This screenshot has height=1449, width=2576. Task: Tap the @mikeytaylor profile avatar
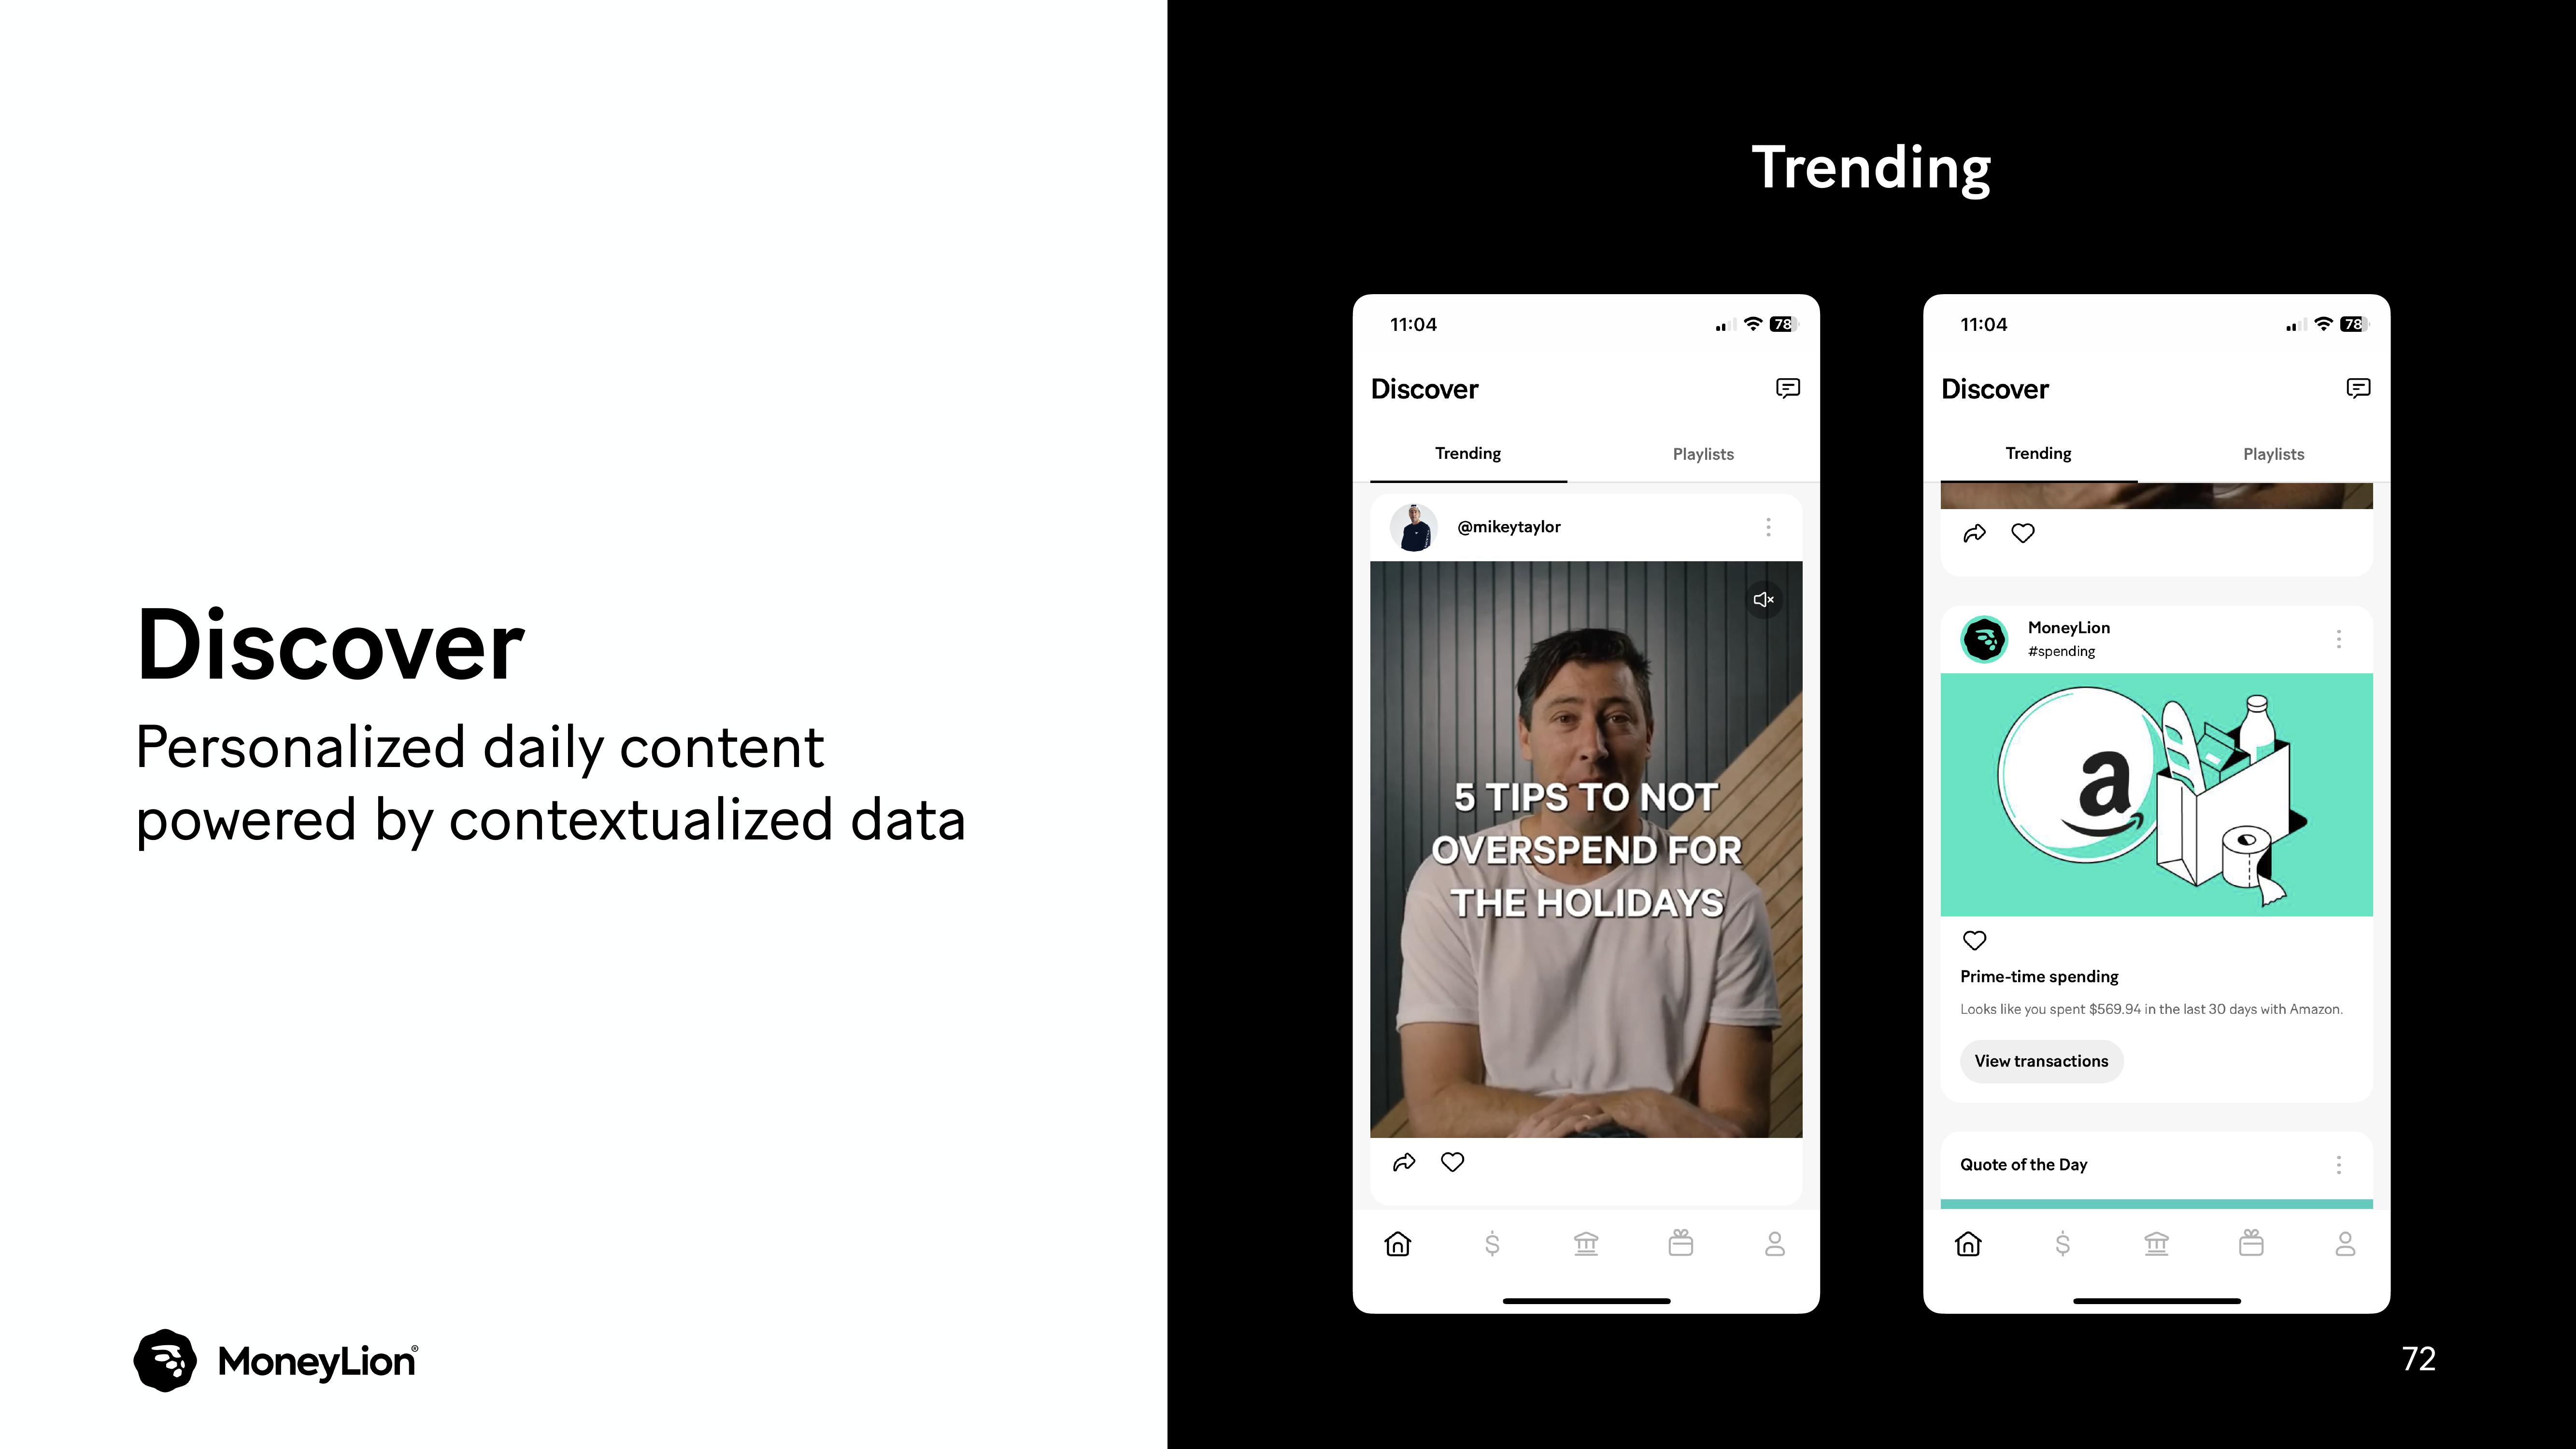pyautogui.click(x=1415, y=526)
